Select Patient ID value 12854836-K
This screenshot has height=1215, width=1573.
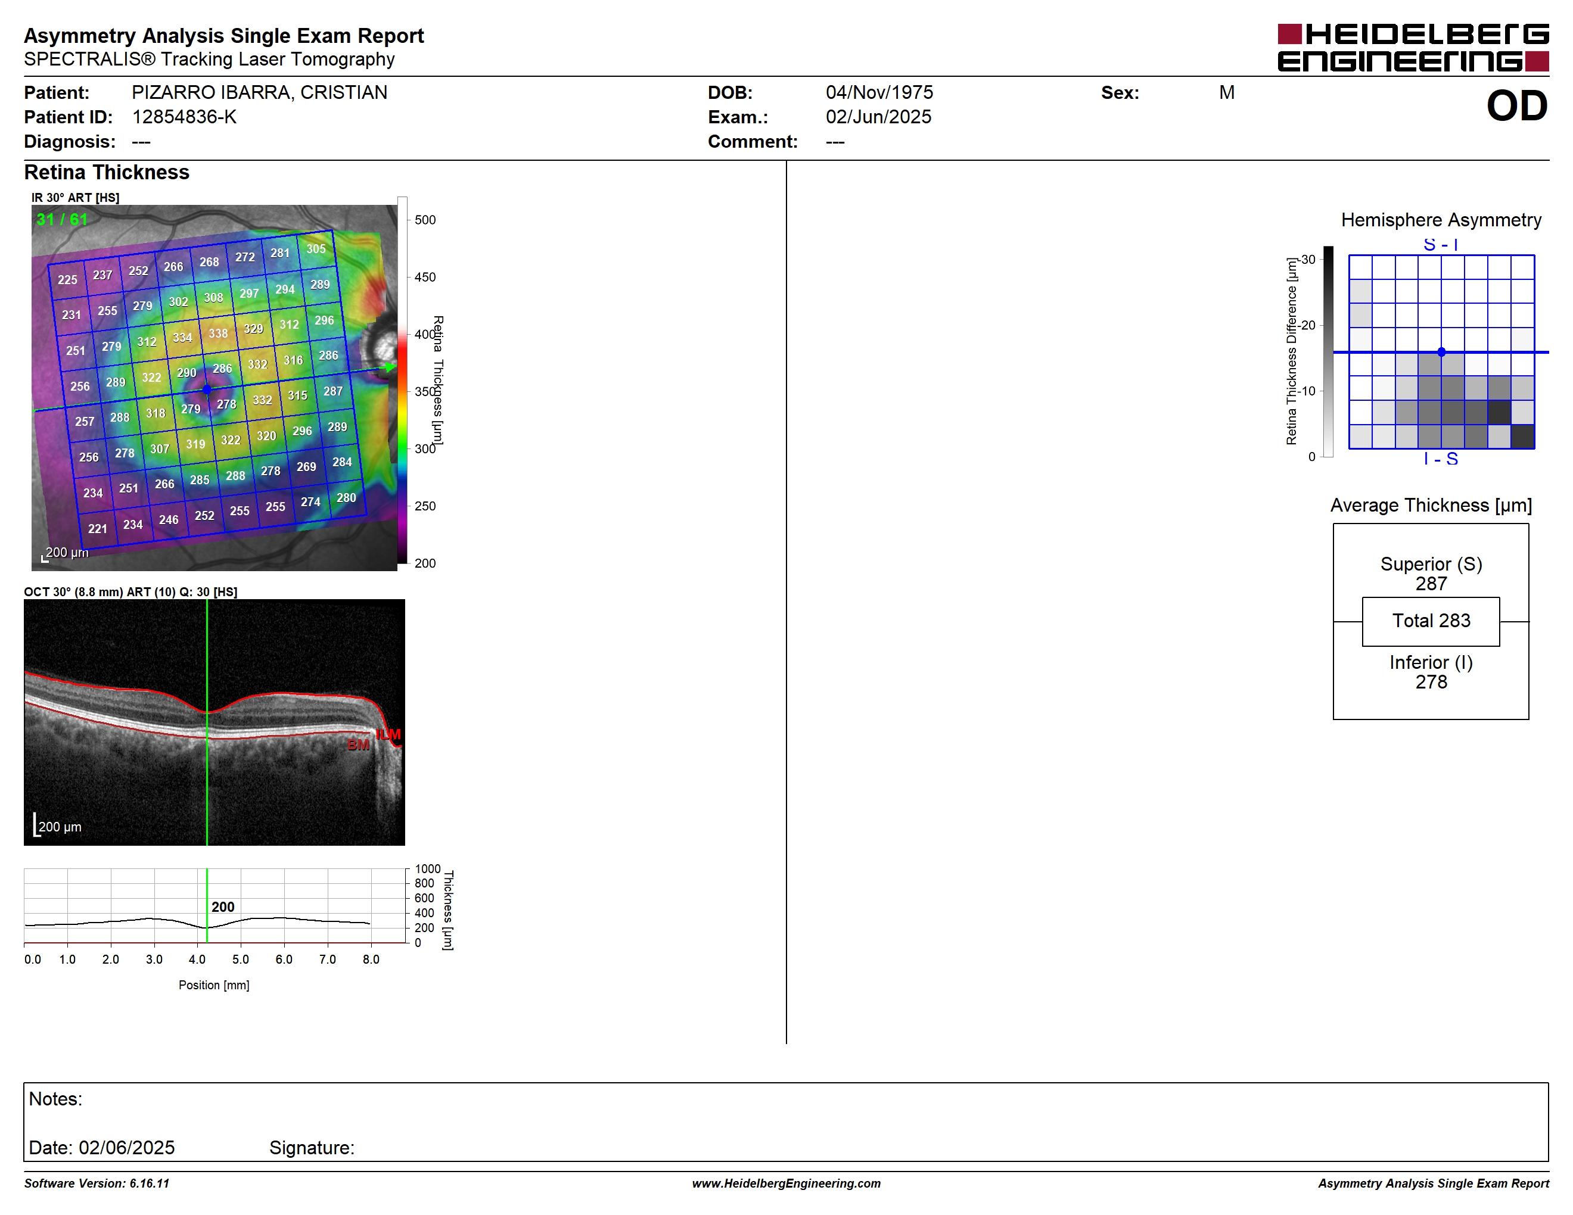click(x=184, y=117)
